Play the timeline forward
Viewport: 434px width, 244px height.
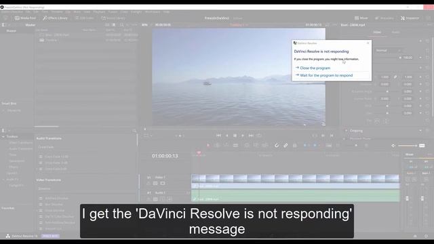(x=243, y=136)
